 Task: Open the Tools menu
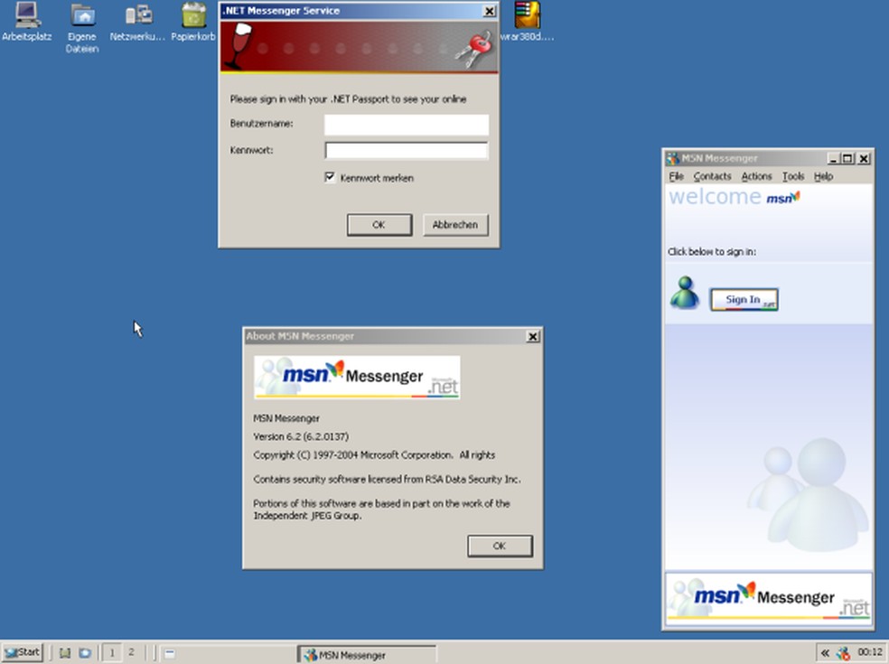click(x=793, y=176)
